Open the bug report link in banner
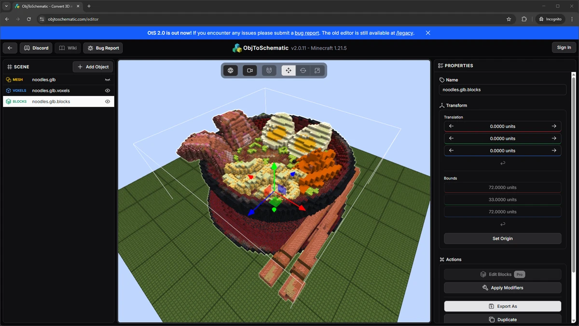Image resolution: width=579 pixels, height=326 pixels. point(307,33)
